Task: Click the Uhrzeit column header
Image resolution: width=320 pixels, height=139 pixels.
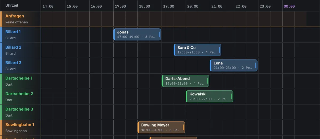Action: click(x=12, y=5)
